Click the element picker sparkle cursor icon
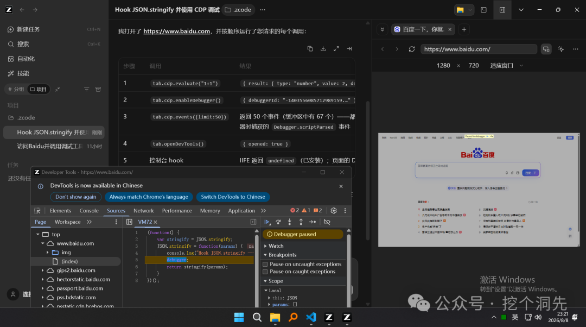This screenshot has height=327, width=586. coord(561,49)
